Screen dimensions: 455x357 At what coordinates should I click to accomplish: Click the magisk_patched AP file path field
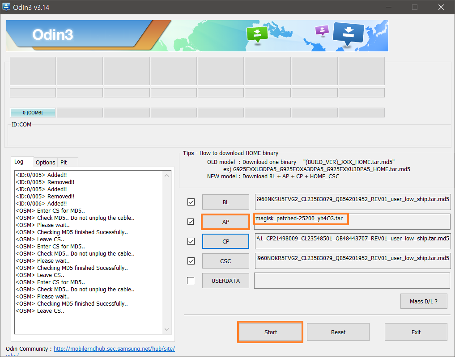click(352, 221)
